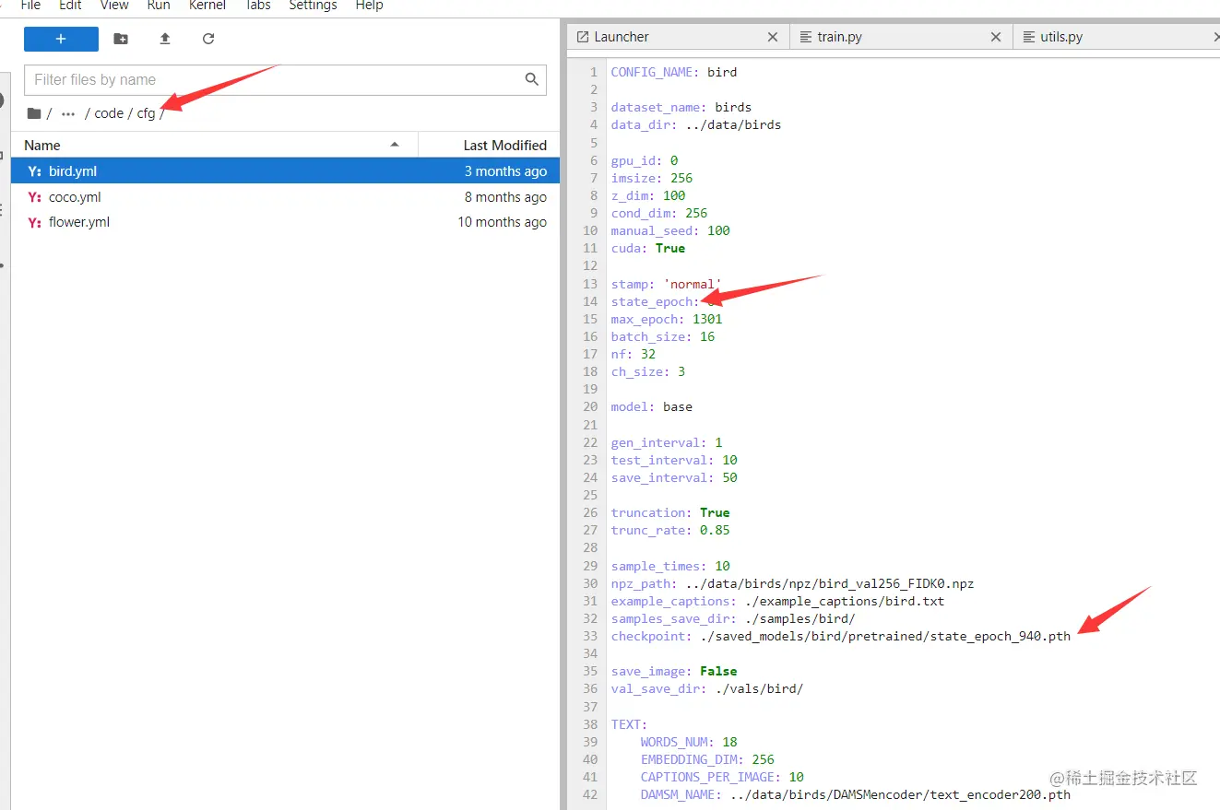This screenshot has width=1220, height=810.
Task: Select the bird.yml file row
Action: point(285,170)
